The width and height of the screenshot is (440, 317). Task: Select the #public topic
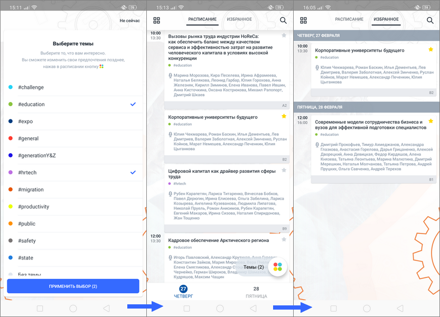[x=73, y=223]
